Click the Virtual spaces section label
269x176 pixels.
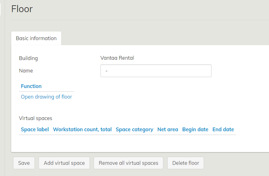(x=35, y=118)
